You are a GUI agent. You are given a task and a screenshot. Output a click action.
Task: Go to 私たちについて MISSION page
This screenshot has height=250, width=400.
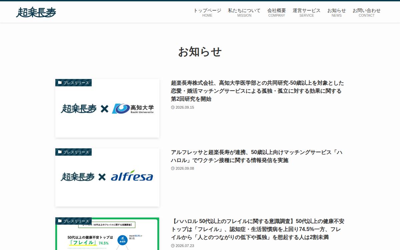click(244, 13)
